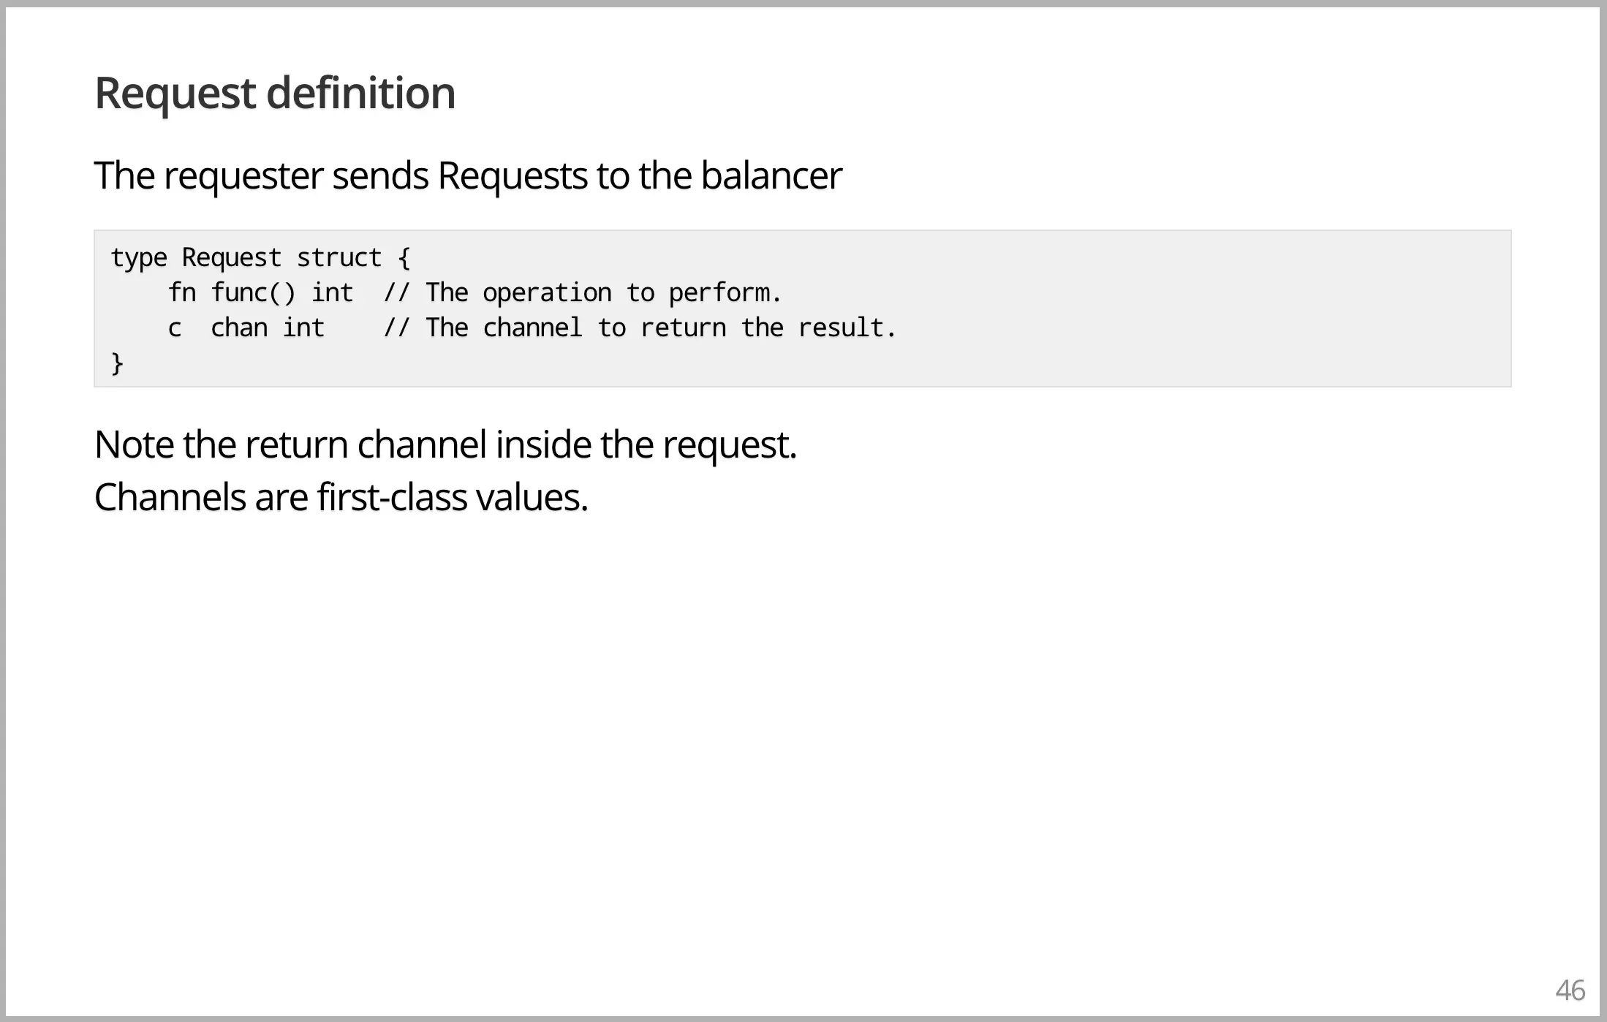This screenshot has height=1022, width=1607.
Task: Click the slide number 46
Action: click(1570, 991)
